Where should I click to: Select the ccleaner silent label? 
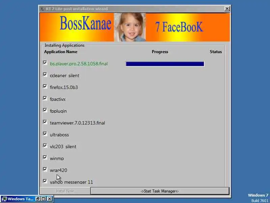pos(64,75)
